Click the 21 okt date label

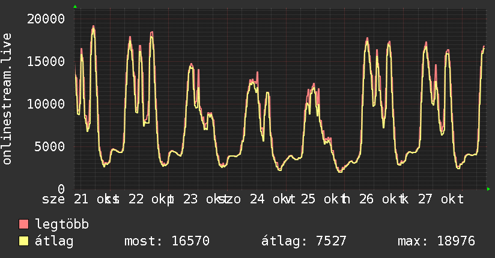tap(96, 199)
